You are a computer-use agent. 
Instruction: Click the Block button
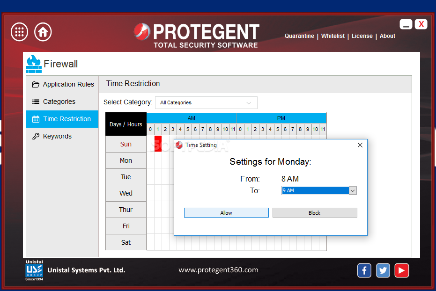tap(315, 213)
